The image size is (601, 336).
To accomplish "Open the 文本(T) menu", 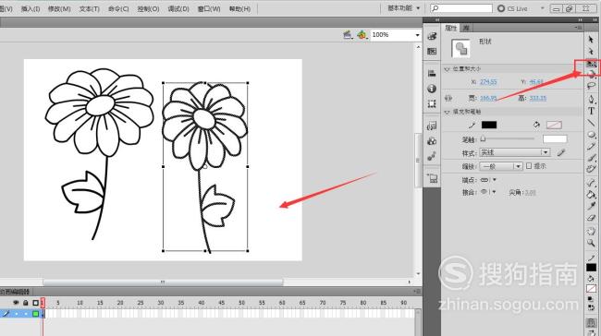I will 90,8.
